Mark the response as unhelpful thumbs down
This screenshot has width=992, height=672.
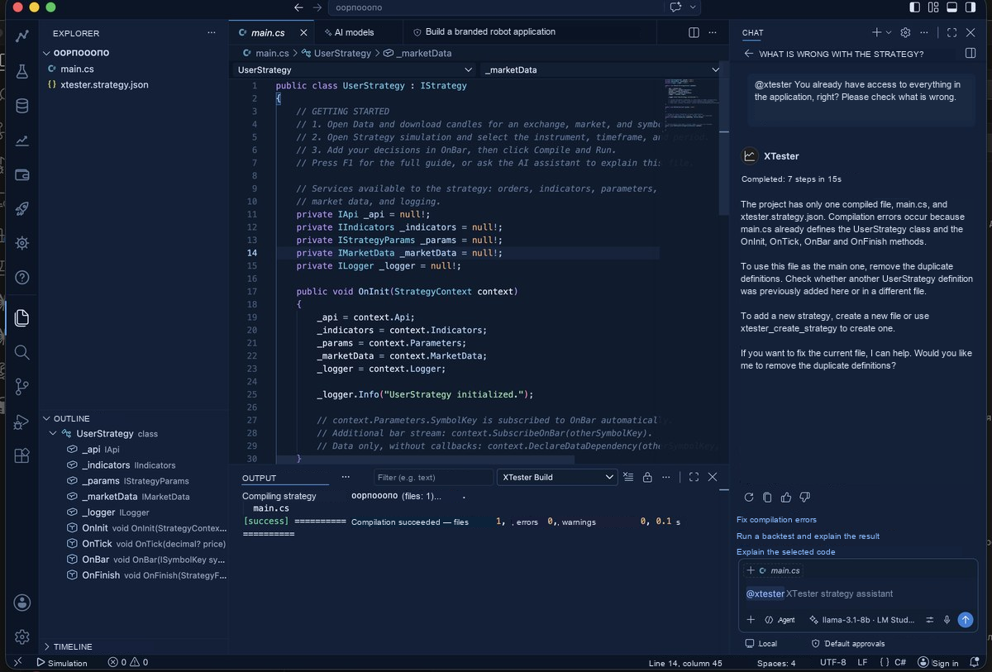click(804, 497)
